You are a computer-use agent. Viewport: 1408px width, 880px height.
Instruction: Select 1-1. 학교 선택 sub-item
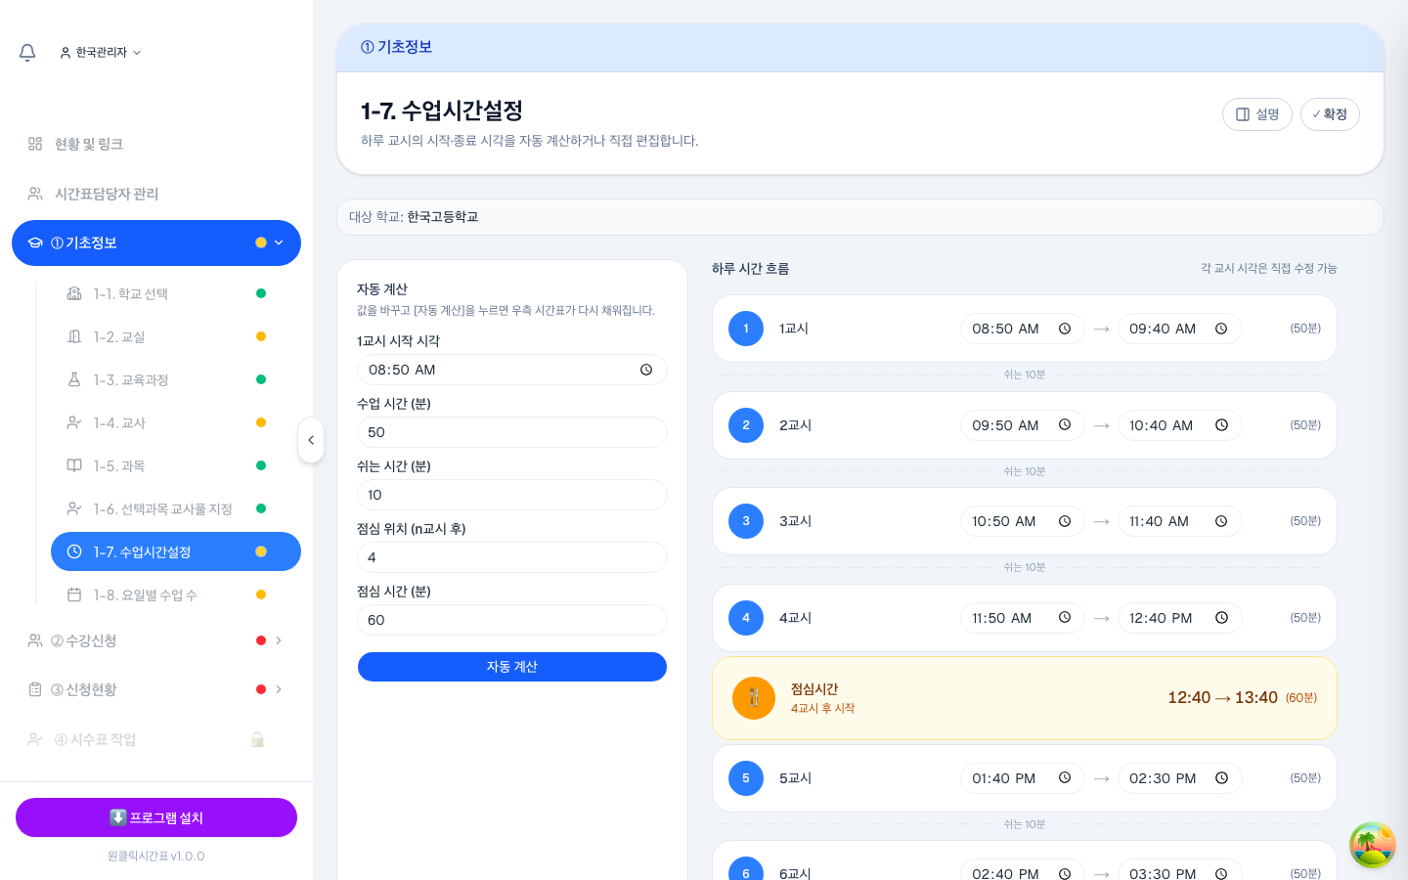pyautogui.click(x=176, y=293)
